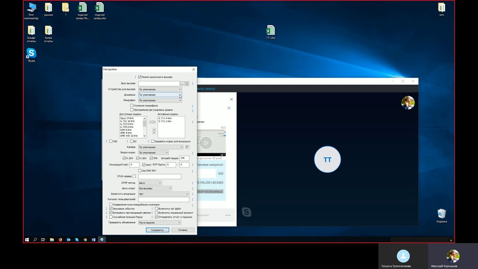Enable 'Усиление микрофона' checkbox
478x269 pixels.
(131, 106)
